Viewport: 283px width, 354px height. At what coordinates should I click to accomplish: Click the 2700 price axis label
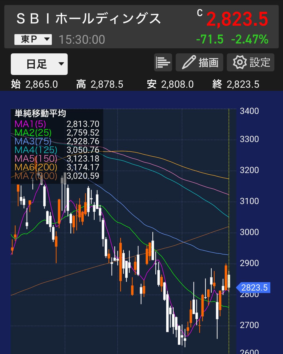point(249,325)
